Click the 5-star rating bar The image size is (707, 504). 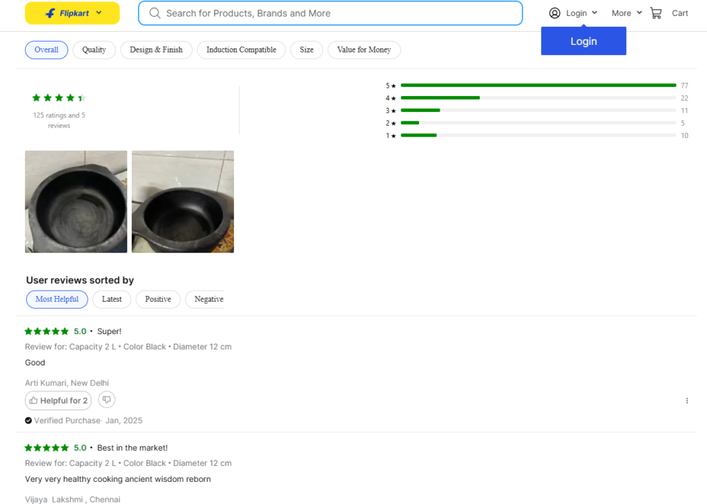538,86
